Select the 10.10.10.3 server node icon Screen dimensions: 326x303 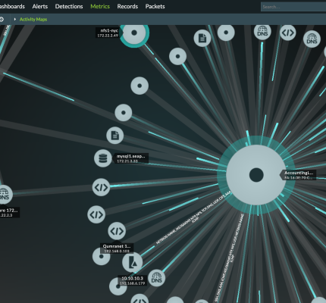[132, 262]
